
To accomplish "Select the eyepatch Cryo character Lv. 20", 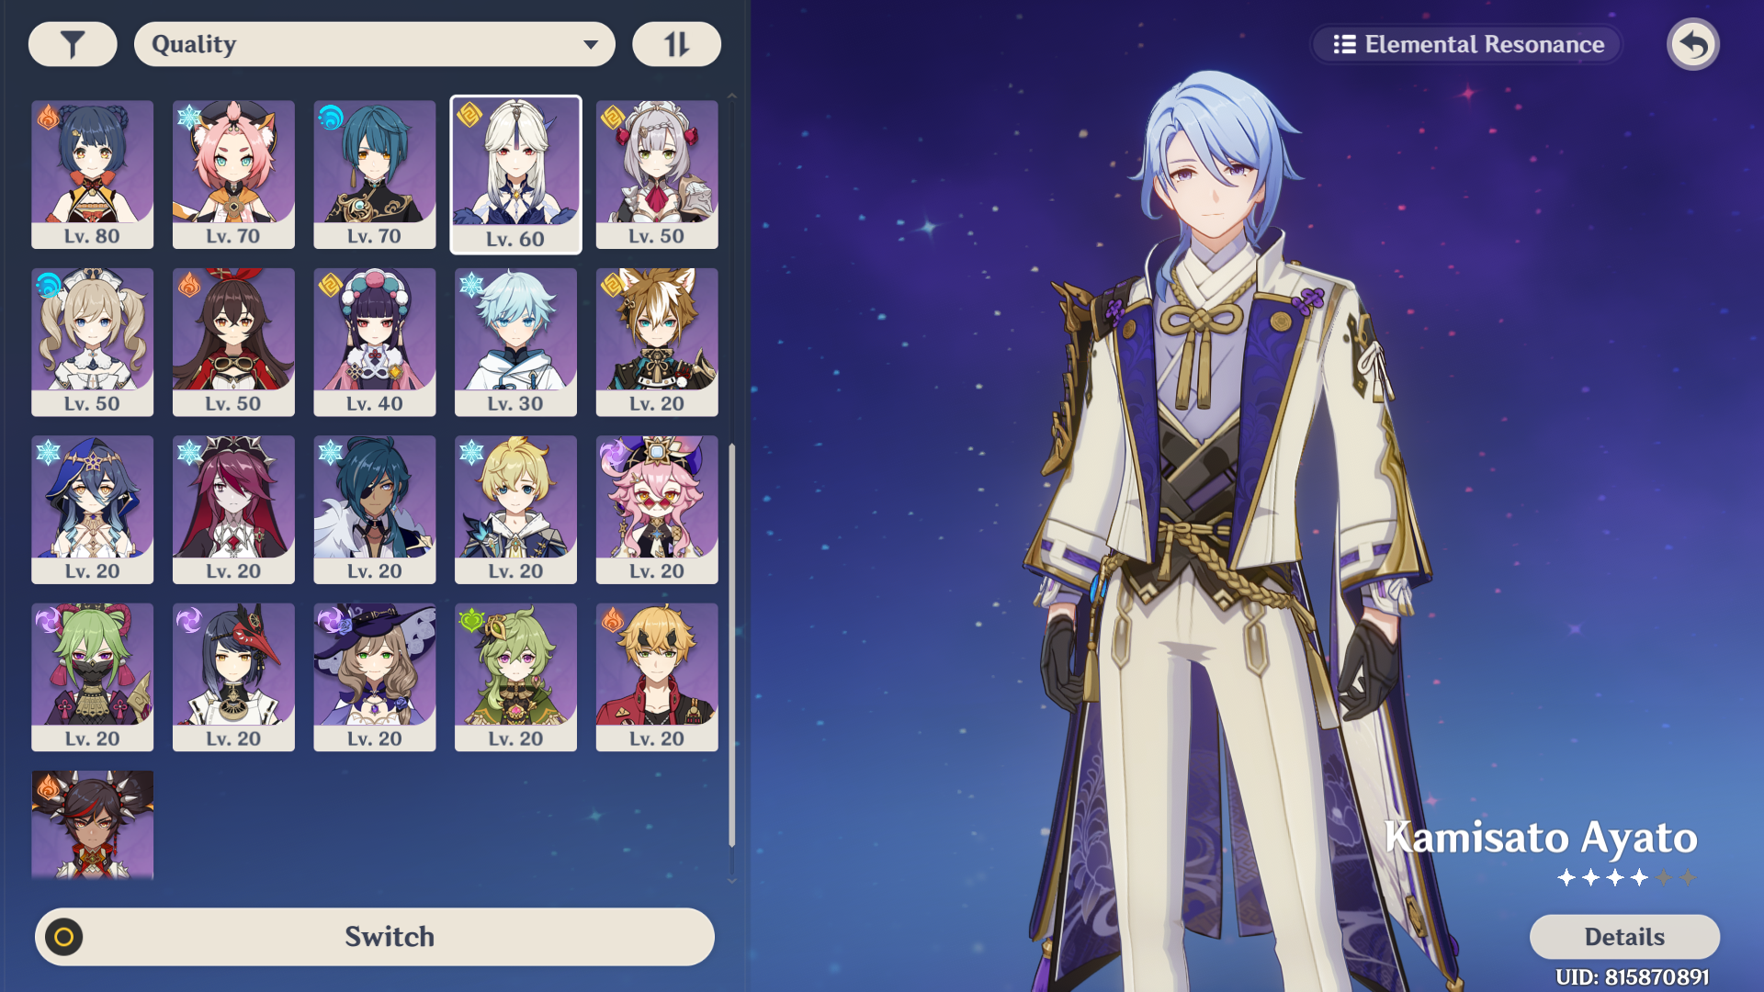I will [x=374, y=510].
